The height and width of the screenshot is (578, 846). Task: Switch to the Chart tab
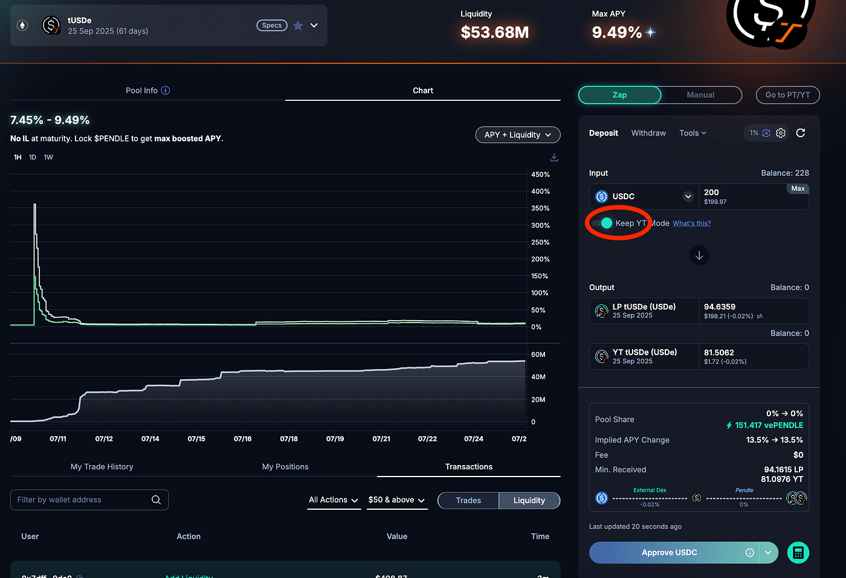tap(423, 90)
